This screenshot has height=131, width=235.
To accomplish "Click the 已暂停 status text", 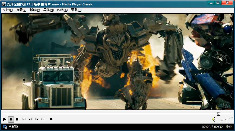I will click(x=13, y=127).
